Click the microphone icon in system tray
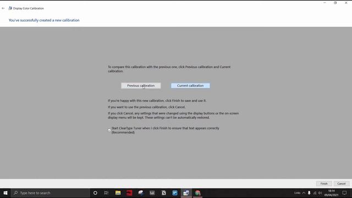 pyautogui.click(x=309, y=193)
